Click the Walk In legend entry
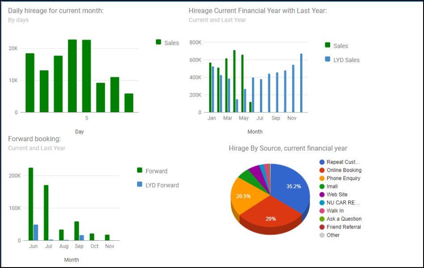The image size is (424, 268). tap(335, 211)
